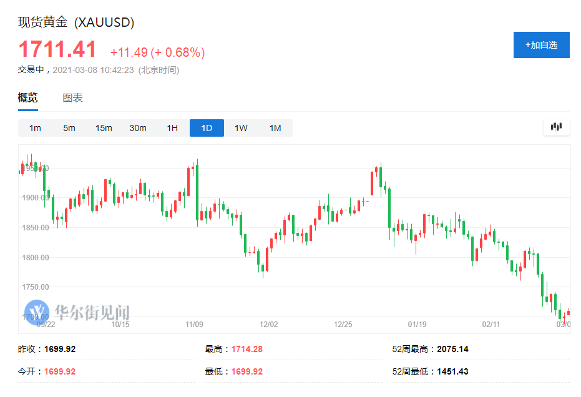Click the 02/11 date marker on chart

point(492,325)
